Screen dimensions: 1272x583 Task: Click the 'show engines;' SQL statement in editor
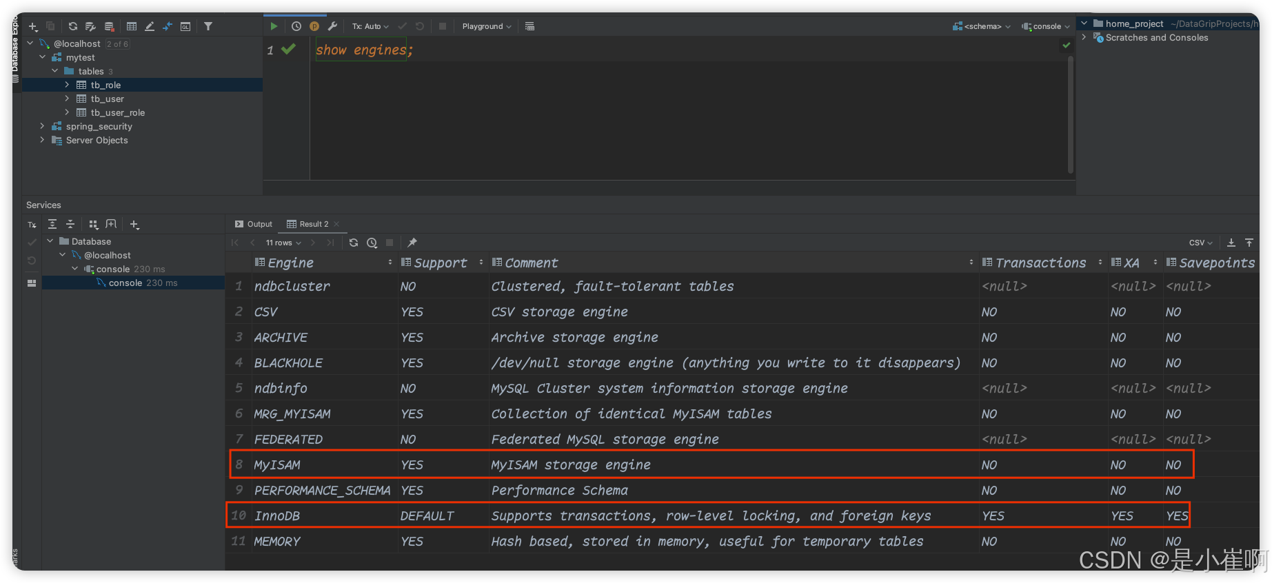pos(364,50)
